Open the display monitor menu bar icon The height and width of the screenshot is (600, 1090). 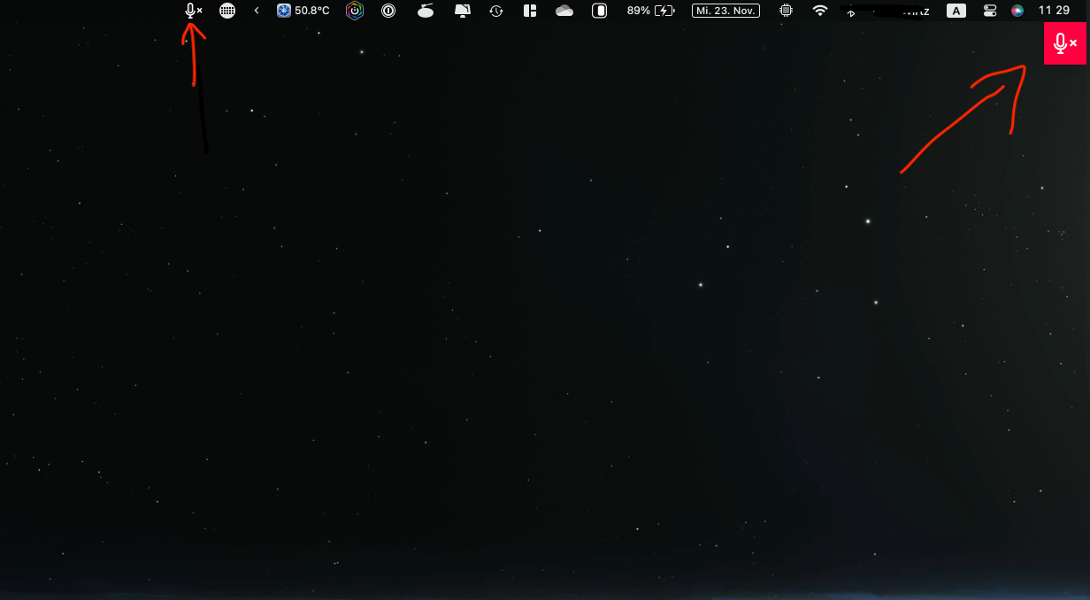463,11
